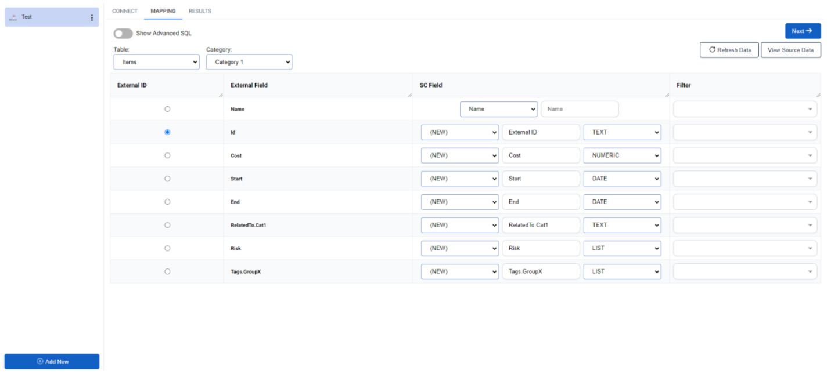
Task: Expand the Filter dropdown for Id row
Action: (x=744, y=132)
